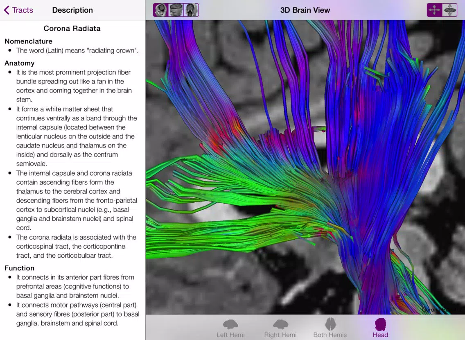465x340 pixels.
Task: Select the coronal head slice view icon
Action: click(191, 10)
